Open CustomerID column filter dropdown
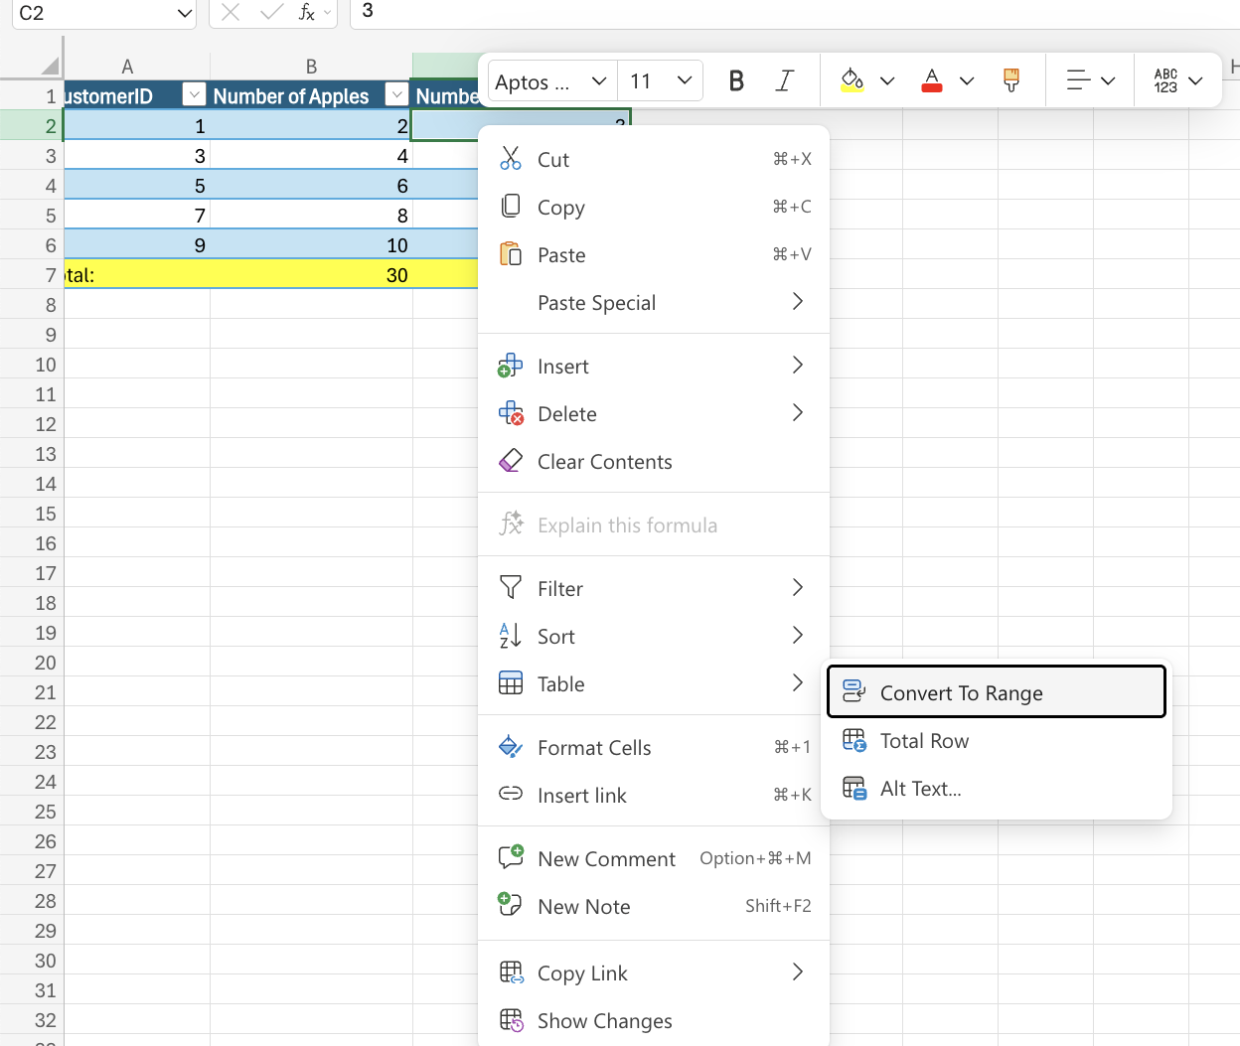Image resolution: width=1240 pixels, height=1046 pixels. (x=195, y=95)
